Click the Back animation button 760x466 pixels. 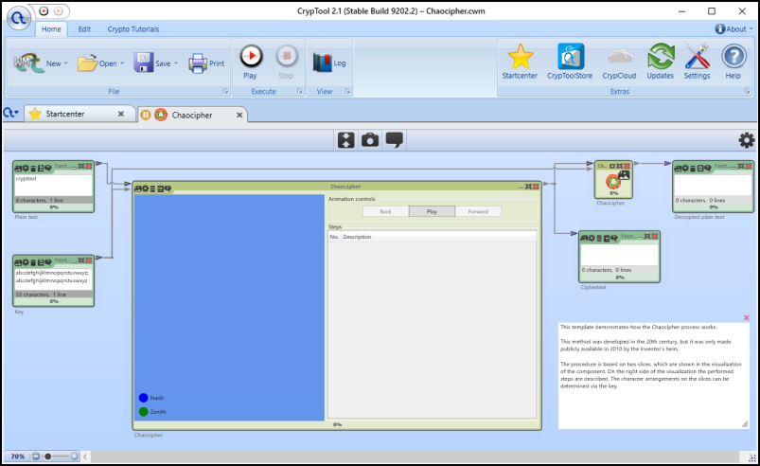point(385,211)
